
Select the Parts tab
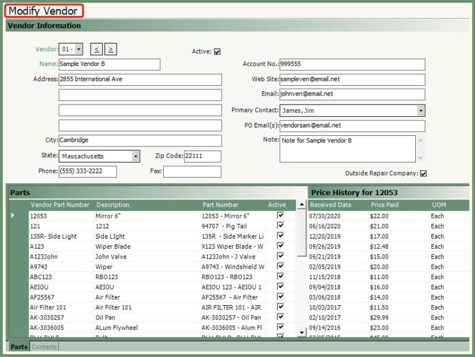click(x=19, y=347)
